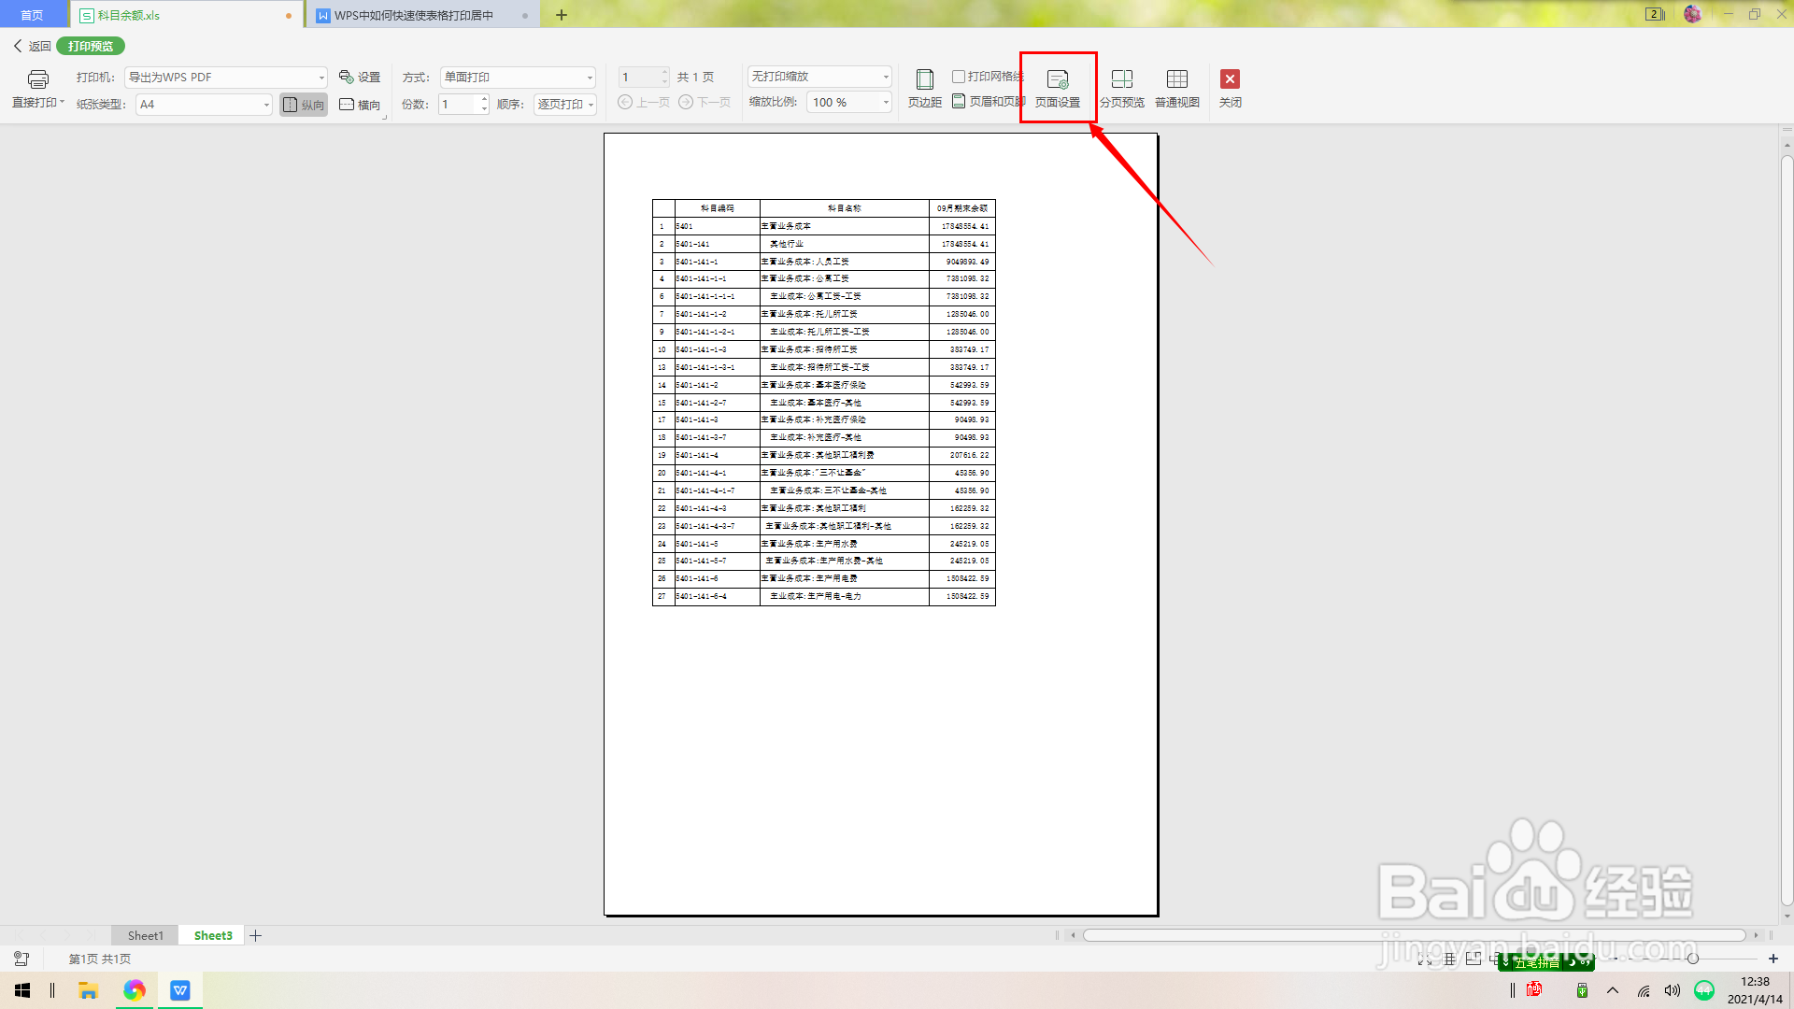Open header and footer (页眉和页脚) settings
The width and height of the screenshot is (1794, 1009).
click(989, 102)
